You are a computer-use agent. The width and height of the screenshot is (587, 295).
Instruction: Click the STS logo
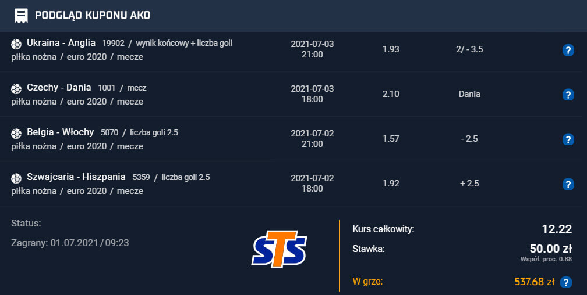coord(279,249)
